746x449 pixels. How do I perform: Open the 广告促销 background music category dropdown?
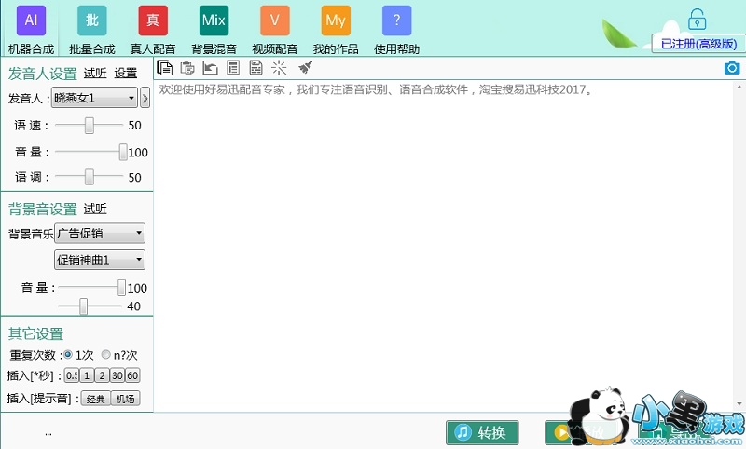100,233
